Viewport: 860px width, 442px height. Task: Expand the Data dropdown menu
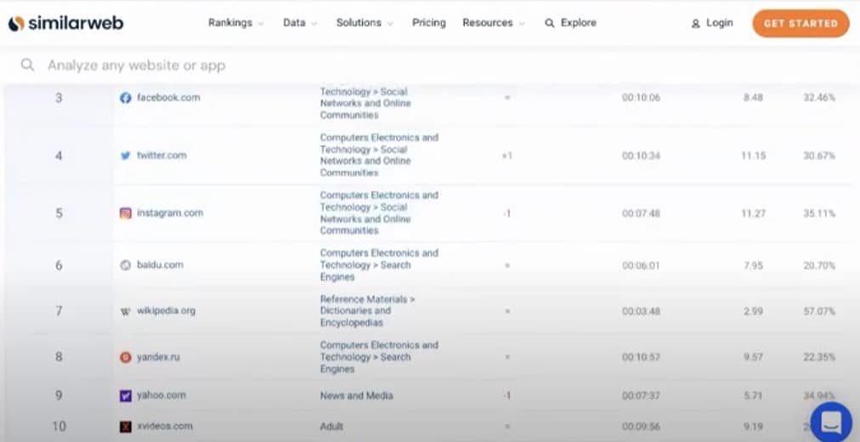300,23
